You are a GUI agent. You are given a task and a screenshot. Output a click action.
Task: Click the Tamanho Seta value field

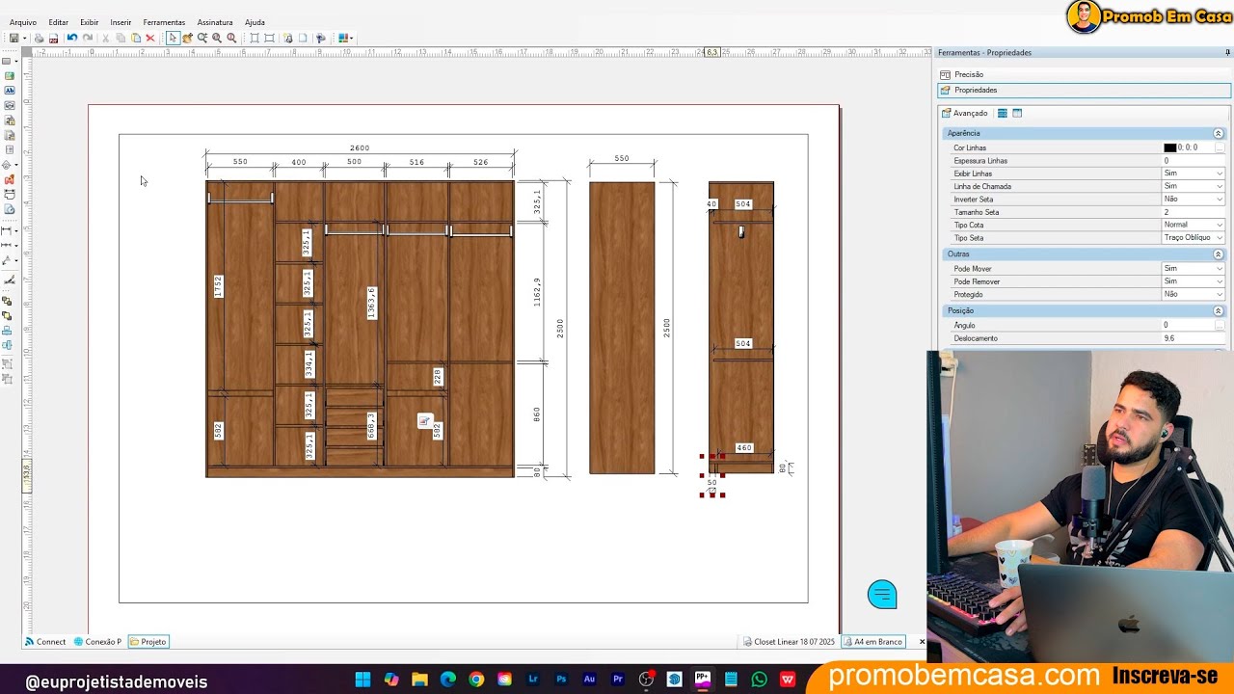pos(1194,212)
